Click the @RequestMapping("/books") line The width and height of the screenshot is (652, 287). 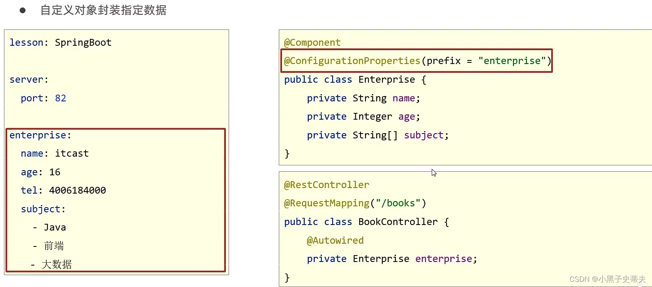[x=355, y=204]
